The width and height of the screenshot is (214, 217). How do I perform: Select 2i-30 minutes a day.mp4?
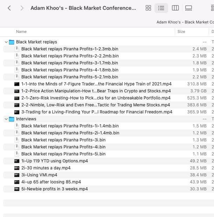[109, 168]
